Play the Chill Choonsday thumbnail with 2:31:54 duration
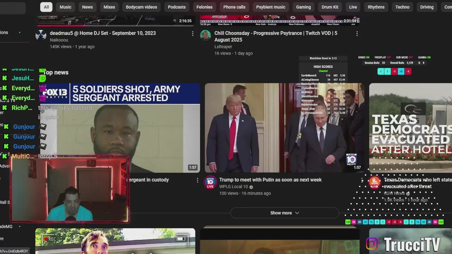The image size is (452, 254). [280, 21]
